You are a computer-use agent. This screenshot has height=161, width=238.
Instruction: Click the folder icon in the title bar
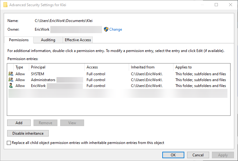coord(5,5)
